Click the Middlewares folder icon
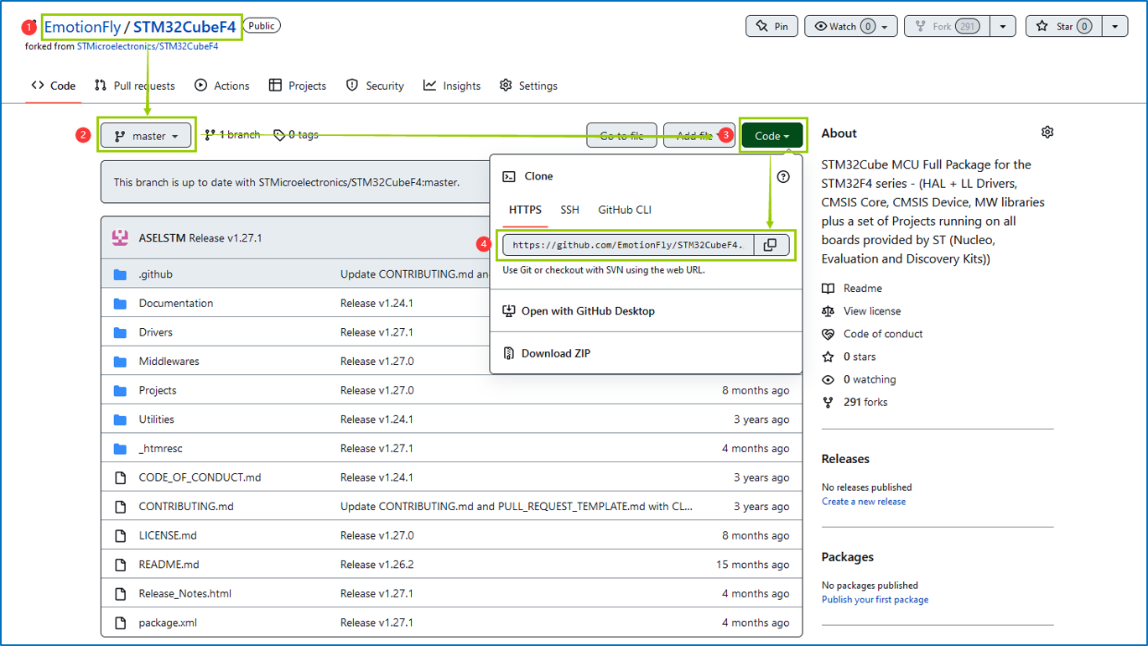This screenshot has height=646, width=1148. [x=120, y=362]
